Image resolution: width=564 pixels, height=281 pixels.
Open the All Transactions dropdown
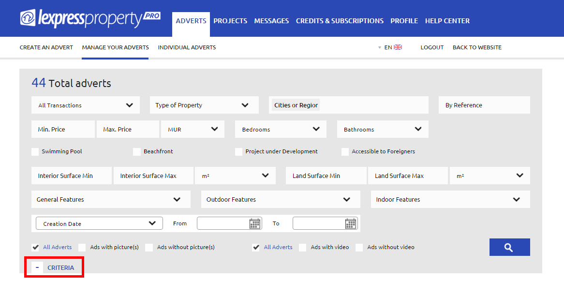point(86,105)
